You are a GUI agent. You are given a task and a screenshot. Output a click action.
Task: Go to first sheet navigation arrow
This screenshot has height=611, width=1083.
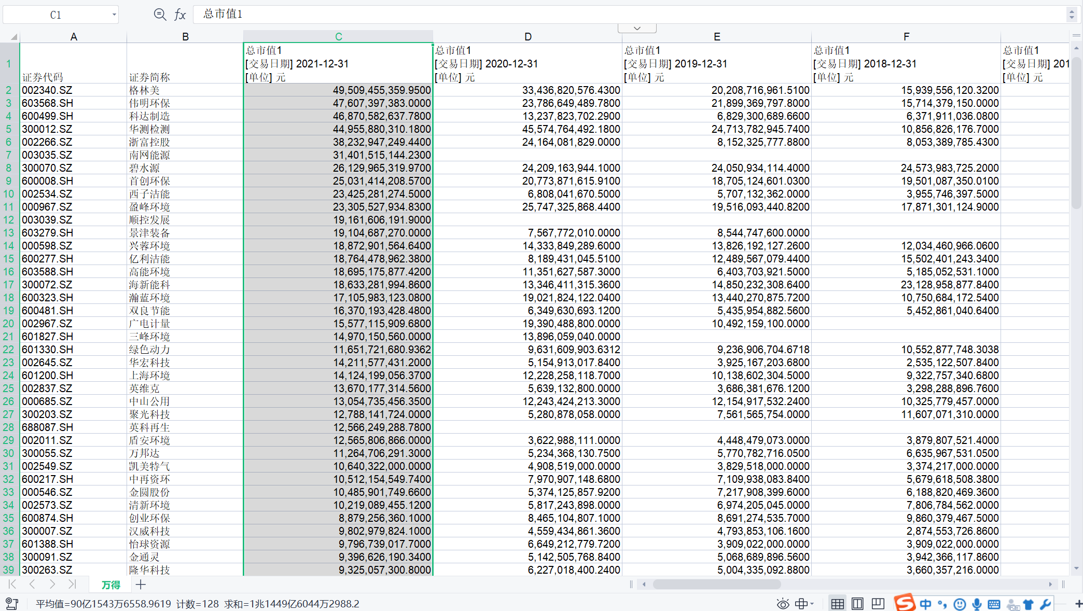click(x=12, y=584)
